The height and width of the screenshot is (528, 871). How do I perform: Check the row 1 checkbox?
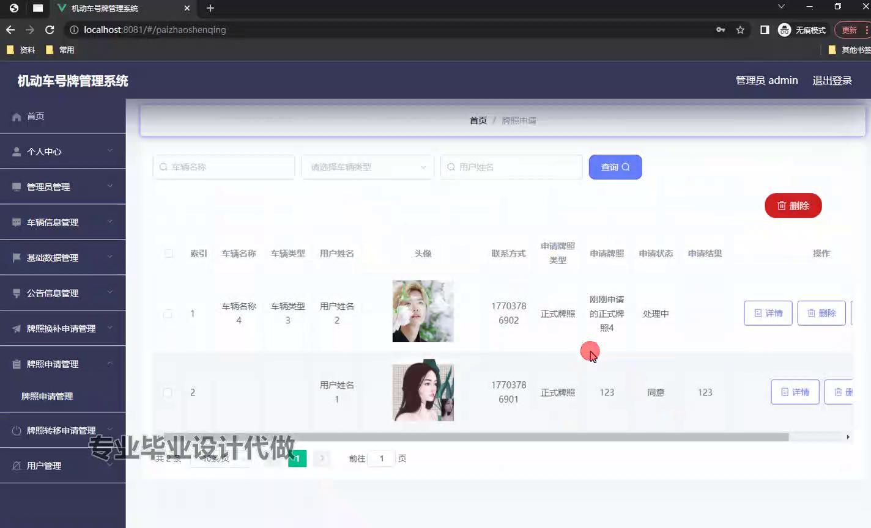[168, 313]
